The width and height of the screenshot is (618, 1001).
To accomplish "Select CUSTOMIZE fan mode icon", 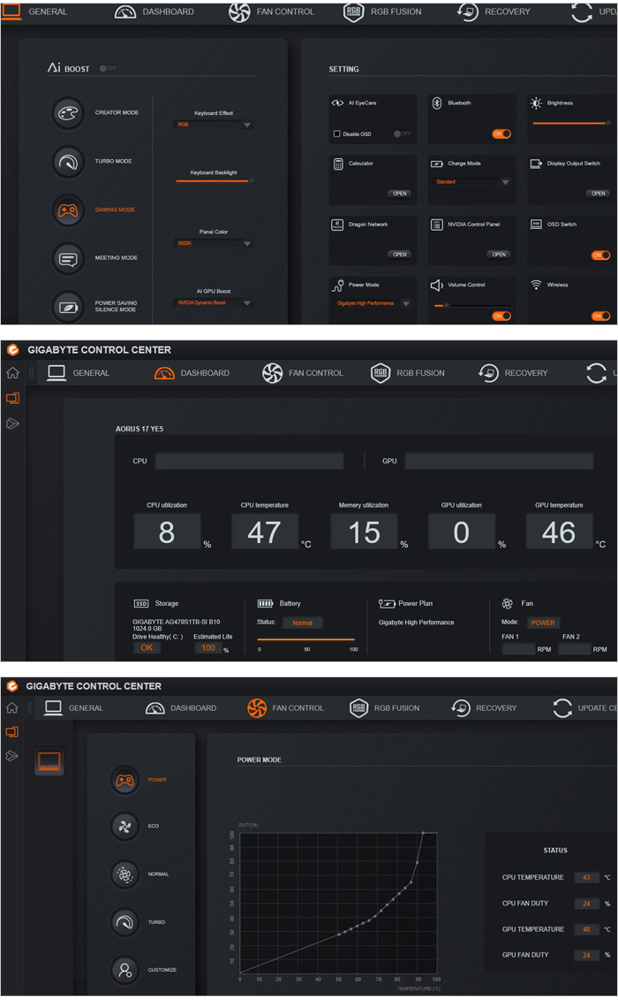I will 124,970.
